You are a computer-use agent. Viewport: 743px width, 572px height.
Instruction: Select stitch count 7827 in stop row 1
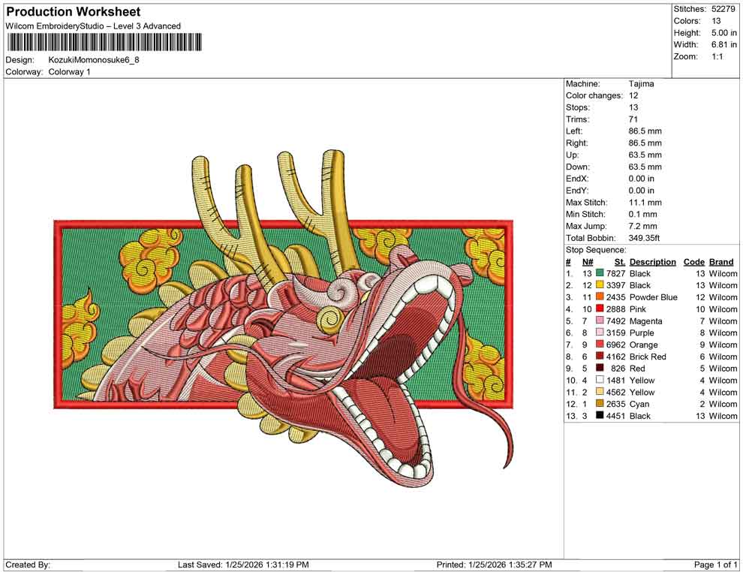(615, 273)
